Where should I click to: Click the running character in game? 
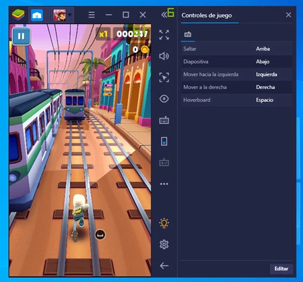pyautogui.click(x=79, y=217)
